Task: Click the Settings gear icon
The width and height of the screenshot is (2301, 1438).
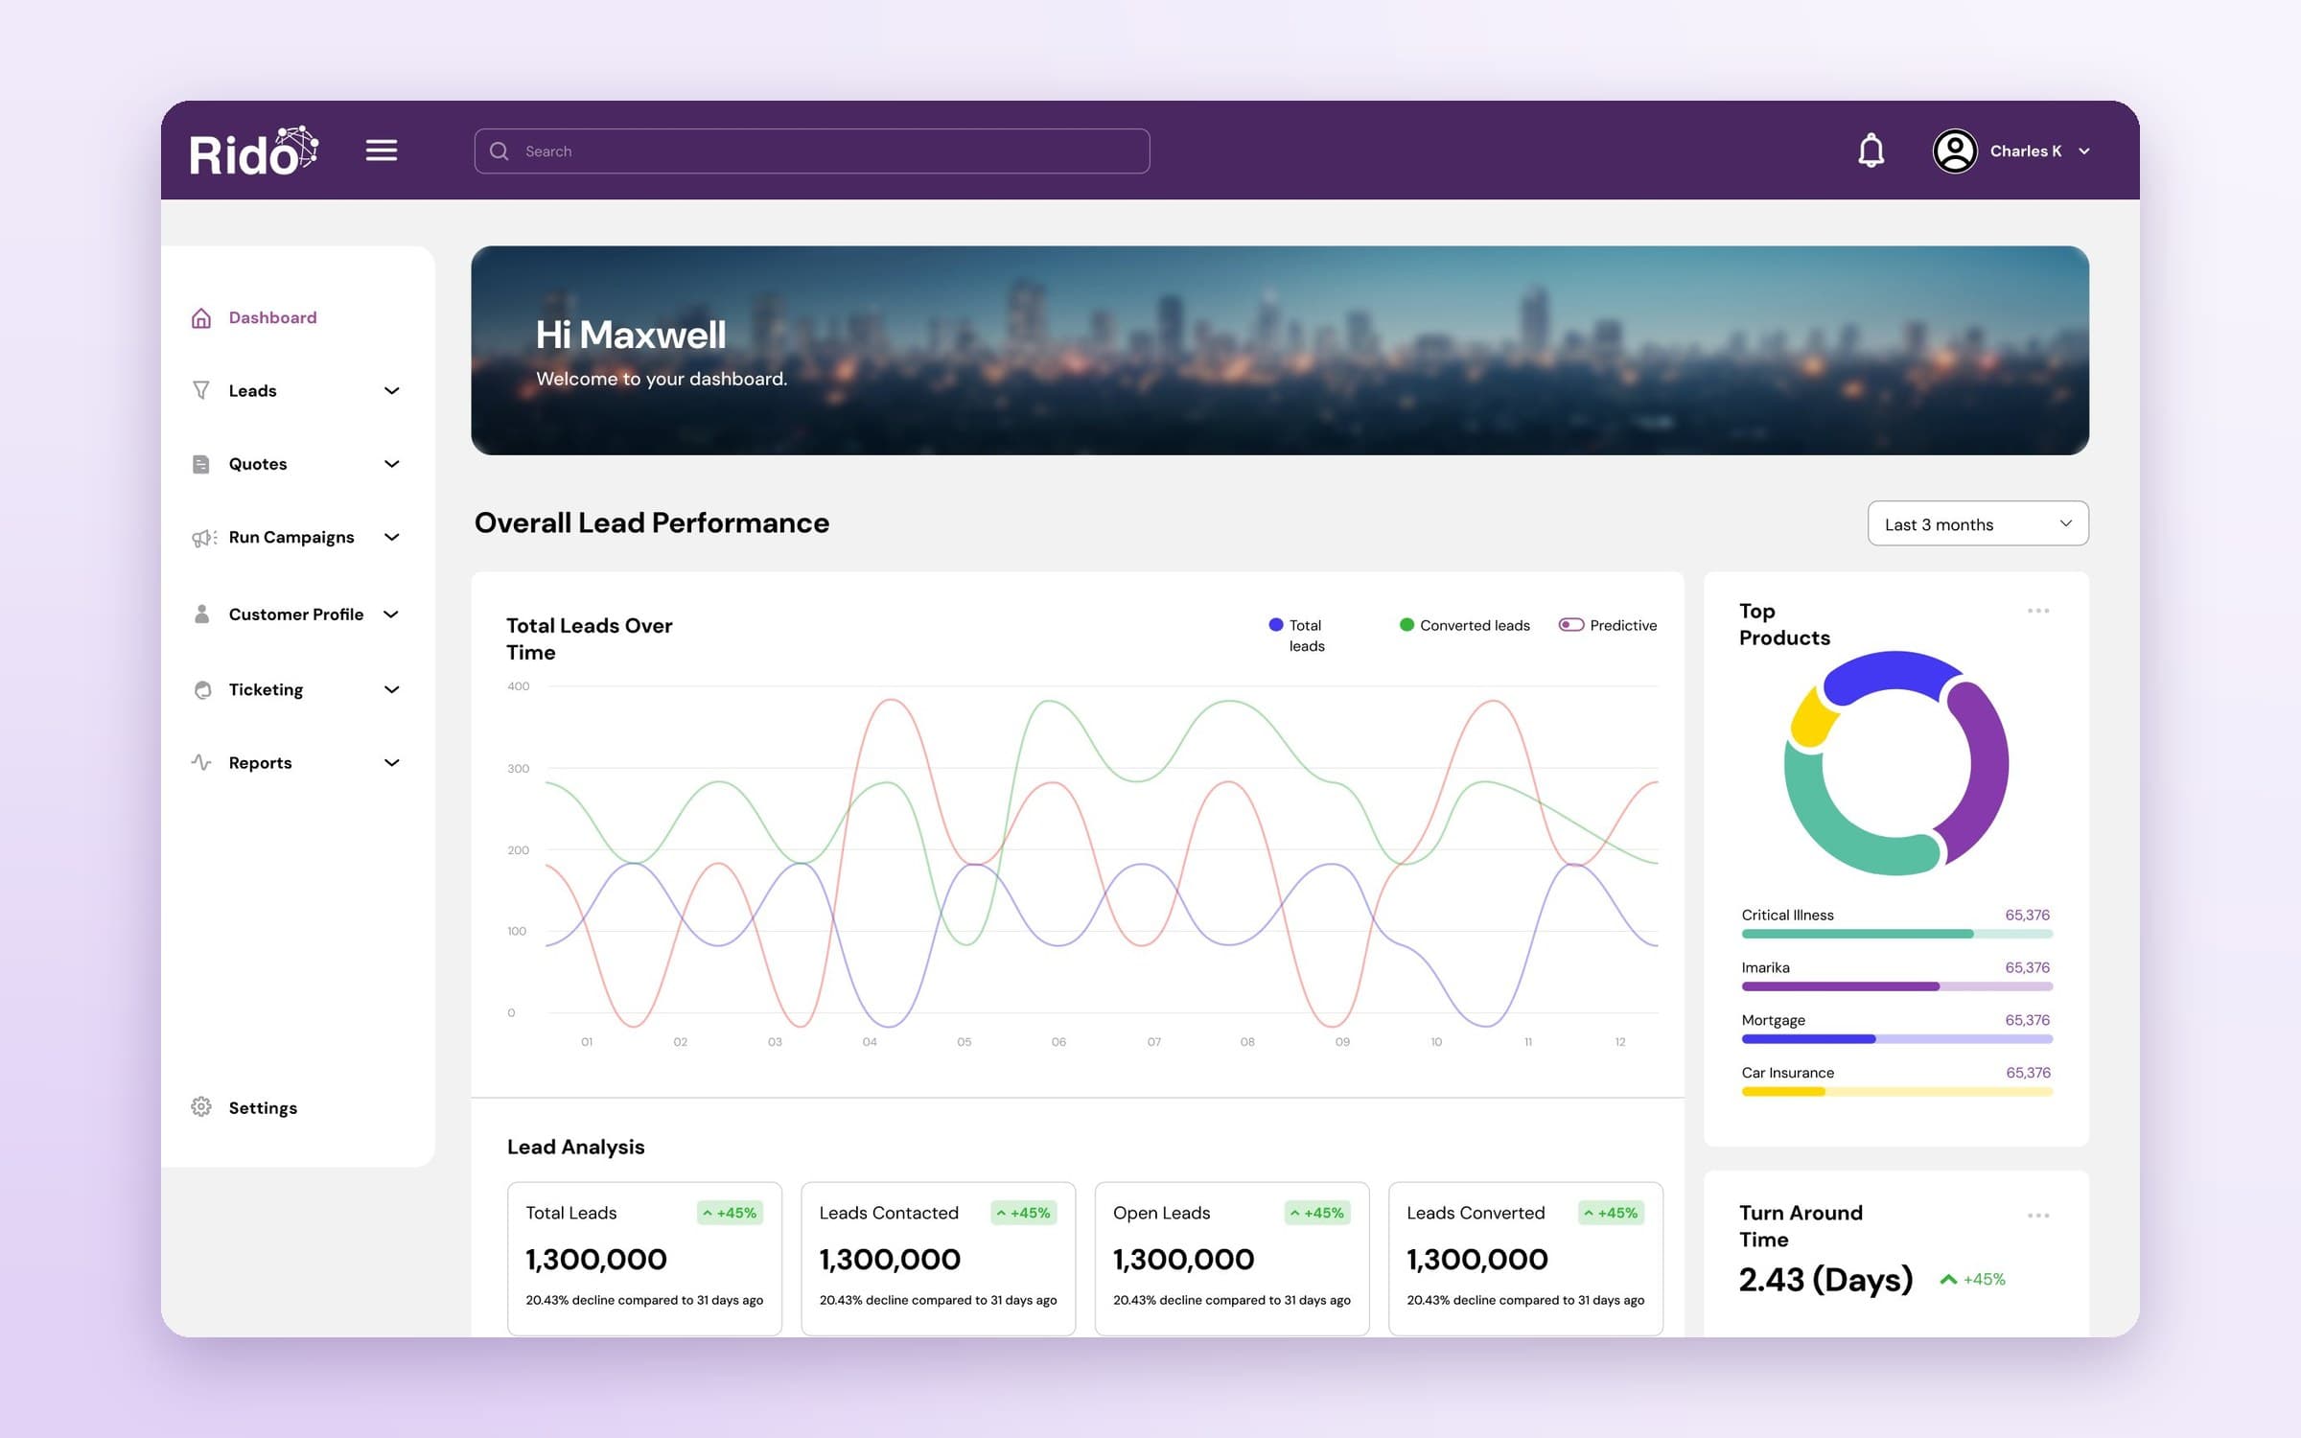Action: 201,1106
